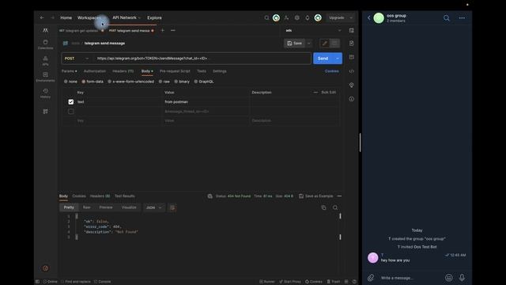Expand the Save button dropdown arrow
The image size is (506, 285).
point(309,44)
